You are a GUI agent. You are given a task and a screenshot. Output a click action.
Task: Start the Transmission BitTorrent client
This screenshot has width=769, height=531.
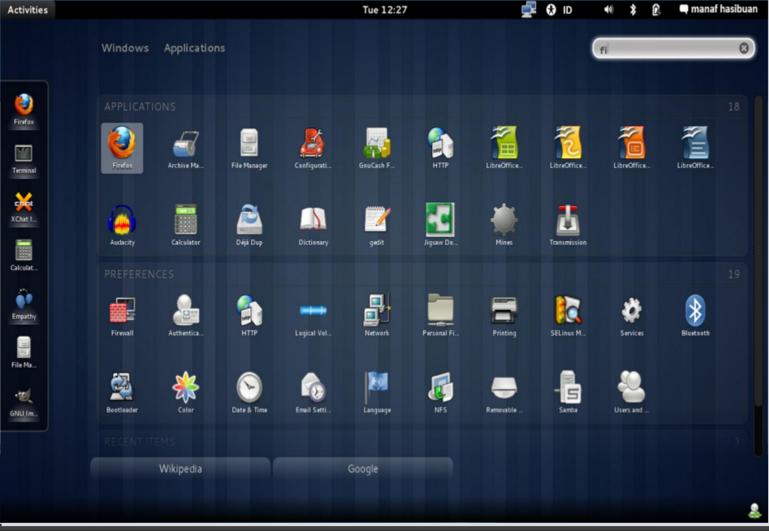pos(567,223)
